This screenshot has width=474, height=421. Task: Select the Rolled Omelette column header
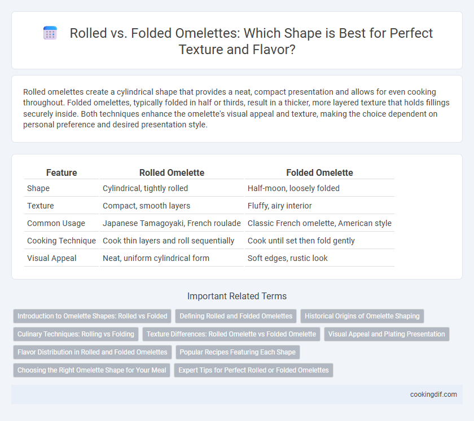[x=172, y=173]
